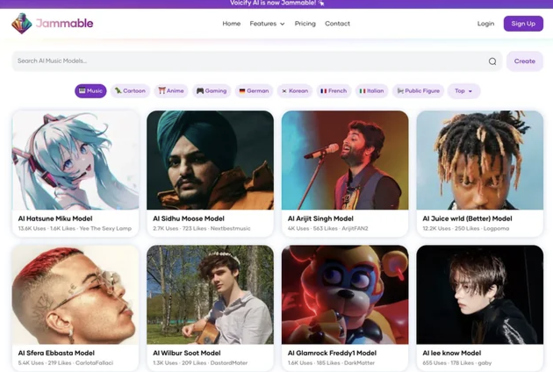Select the French language filter
This screenshot has width=553, height=372.
(x=334, y=91)
